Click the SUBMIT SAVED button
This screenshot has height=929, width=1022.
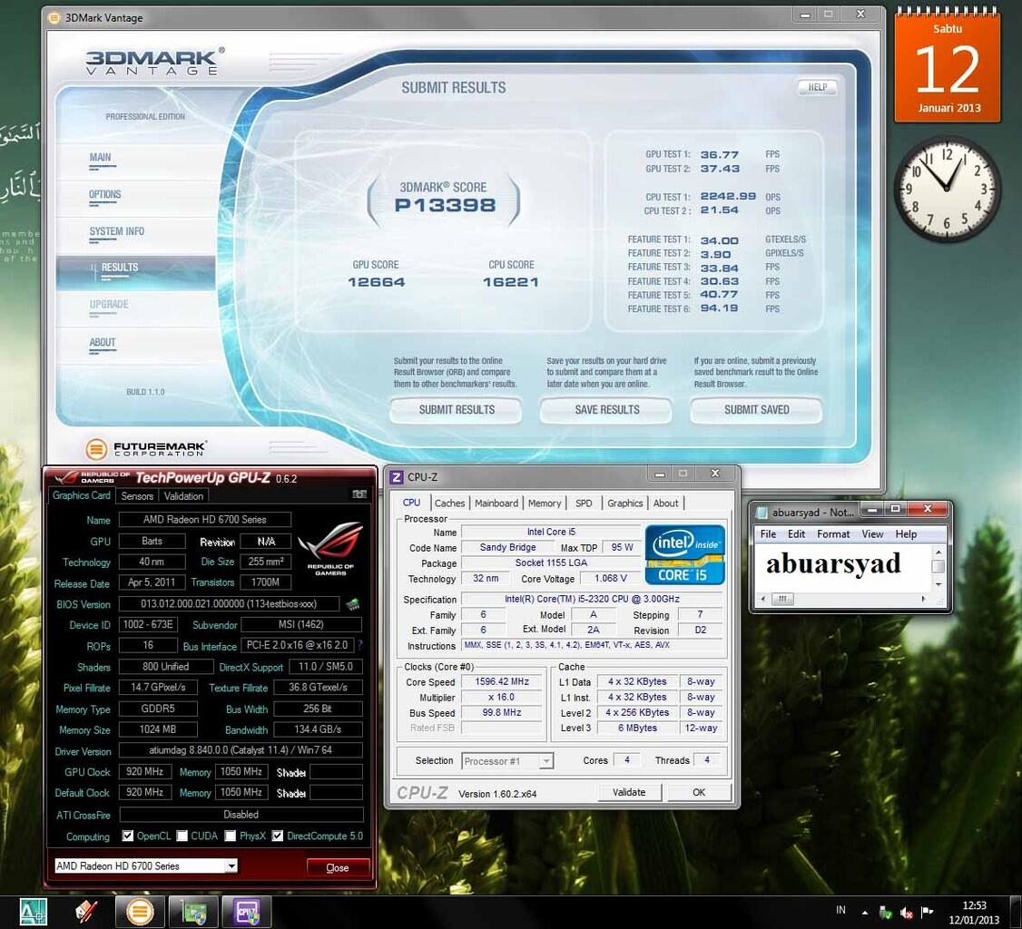click(x=757, y=410)
